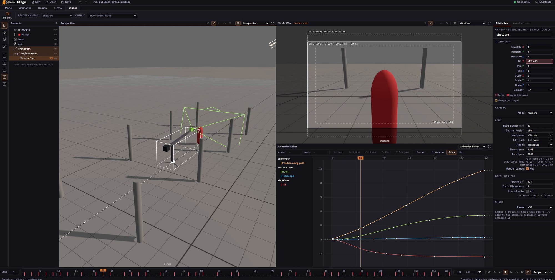Set a keyframe with the diamond icon

point(551,272)
